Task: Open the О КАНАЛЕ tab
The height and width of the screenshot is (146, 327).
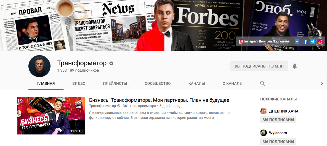Action: [x=232, y=84]
